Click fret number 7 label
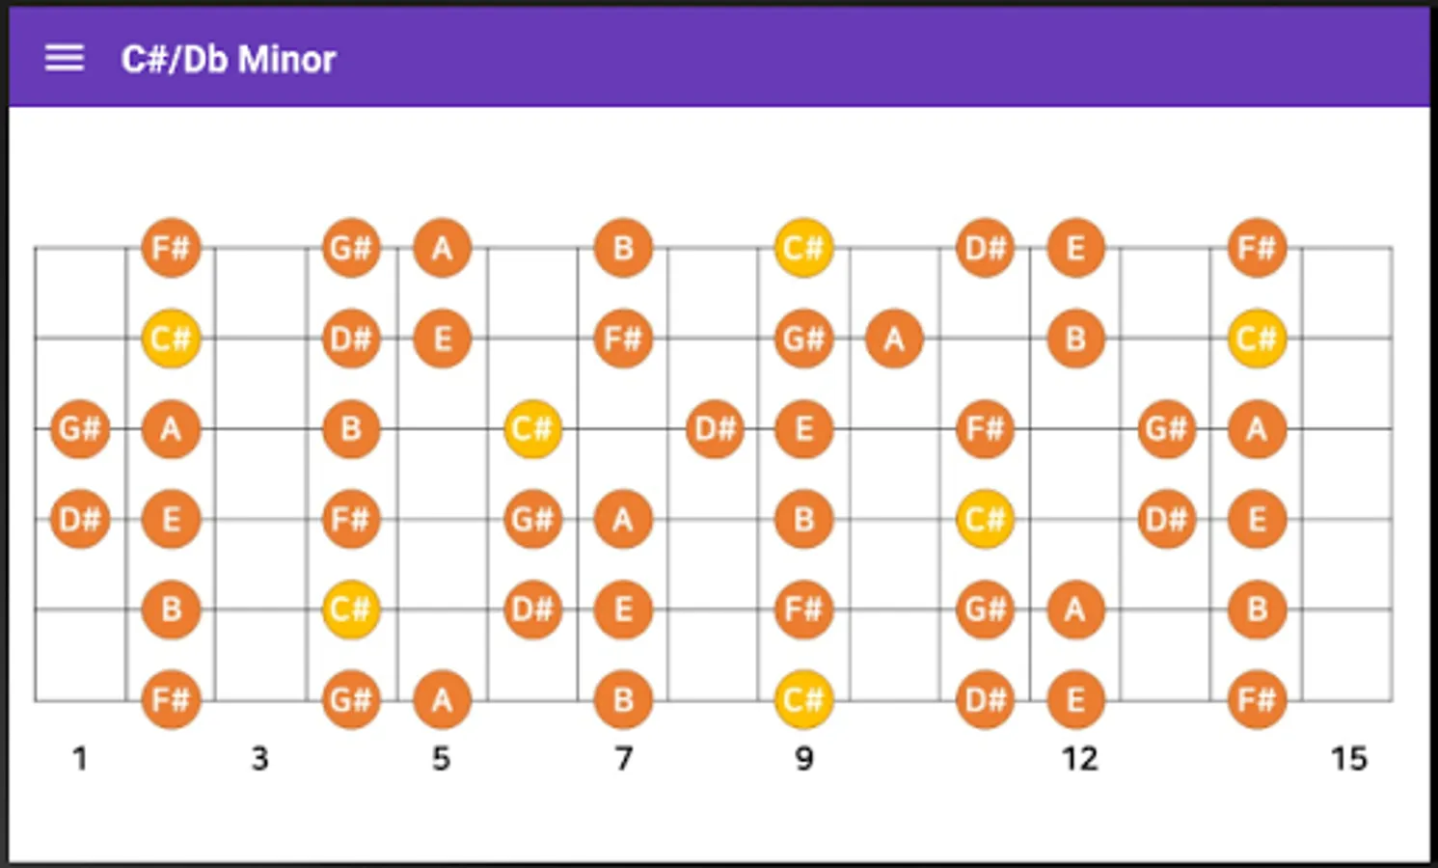This screenshot has height=868, width=1438. (x=624, y=759)
